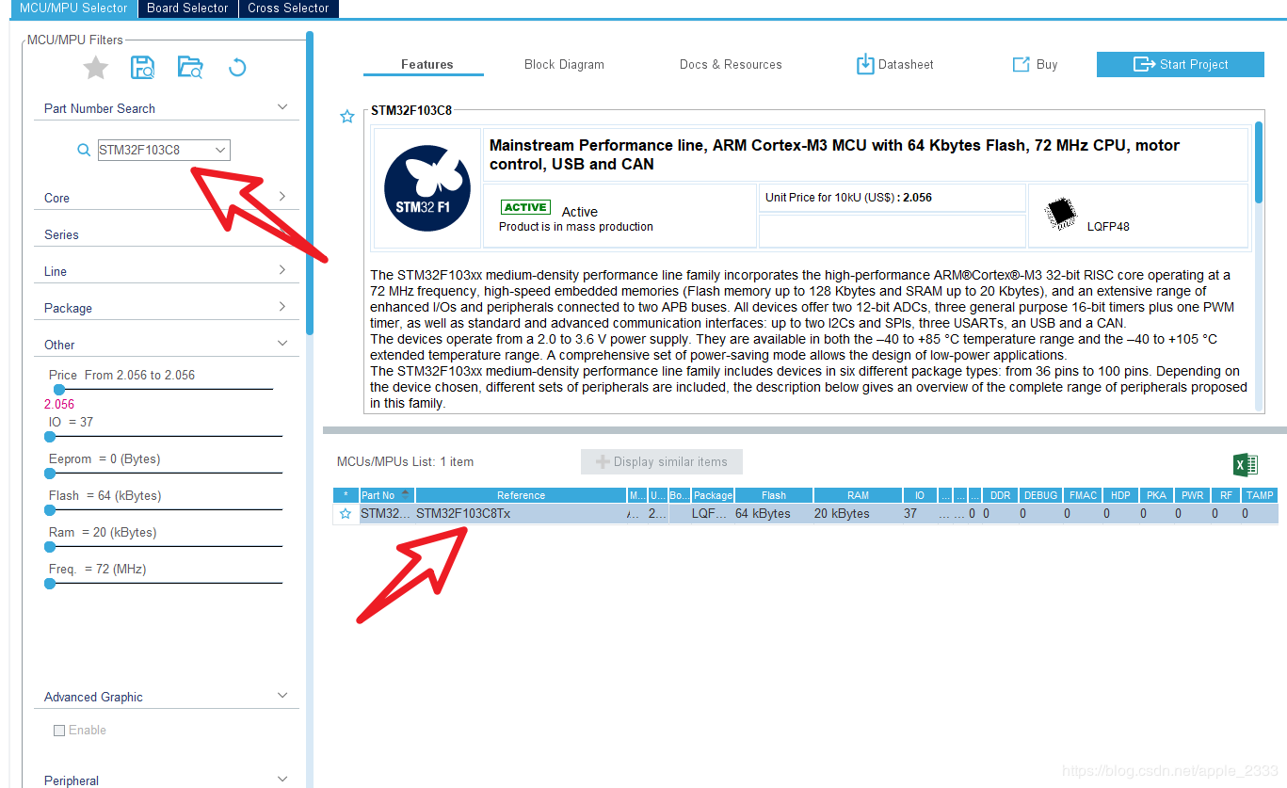Expand the Package filter section

[282, 307]
